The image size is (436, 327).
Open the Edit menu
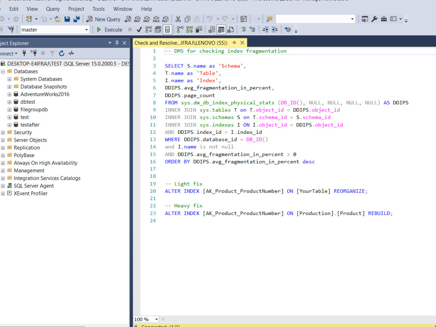pos(14,9)
